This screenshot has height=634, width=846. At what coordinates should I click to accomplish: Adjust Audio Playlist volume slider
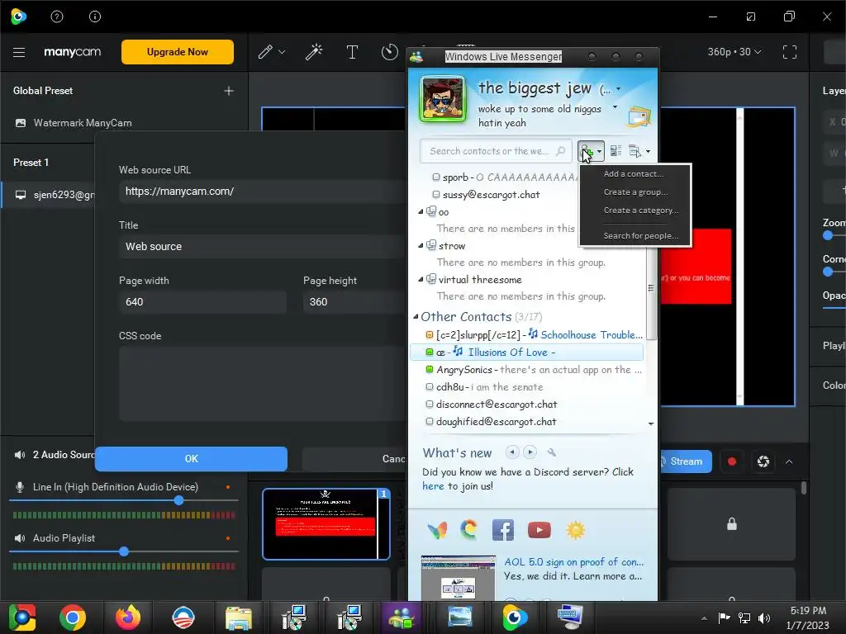tap(124, 551)
